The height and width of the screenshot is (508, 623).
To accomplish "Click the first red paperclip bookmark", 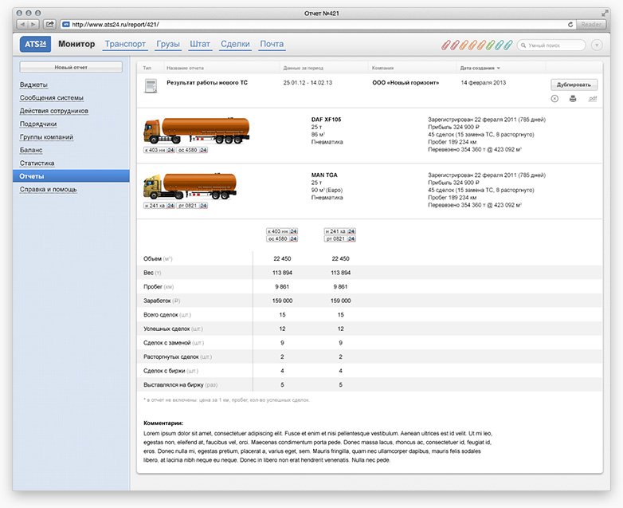I will tap(446, 45).
